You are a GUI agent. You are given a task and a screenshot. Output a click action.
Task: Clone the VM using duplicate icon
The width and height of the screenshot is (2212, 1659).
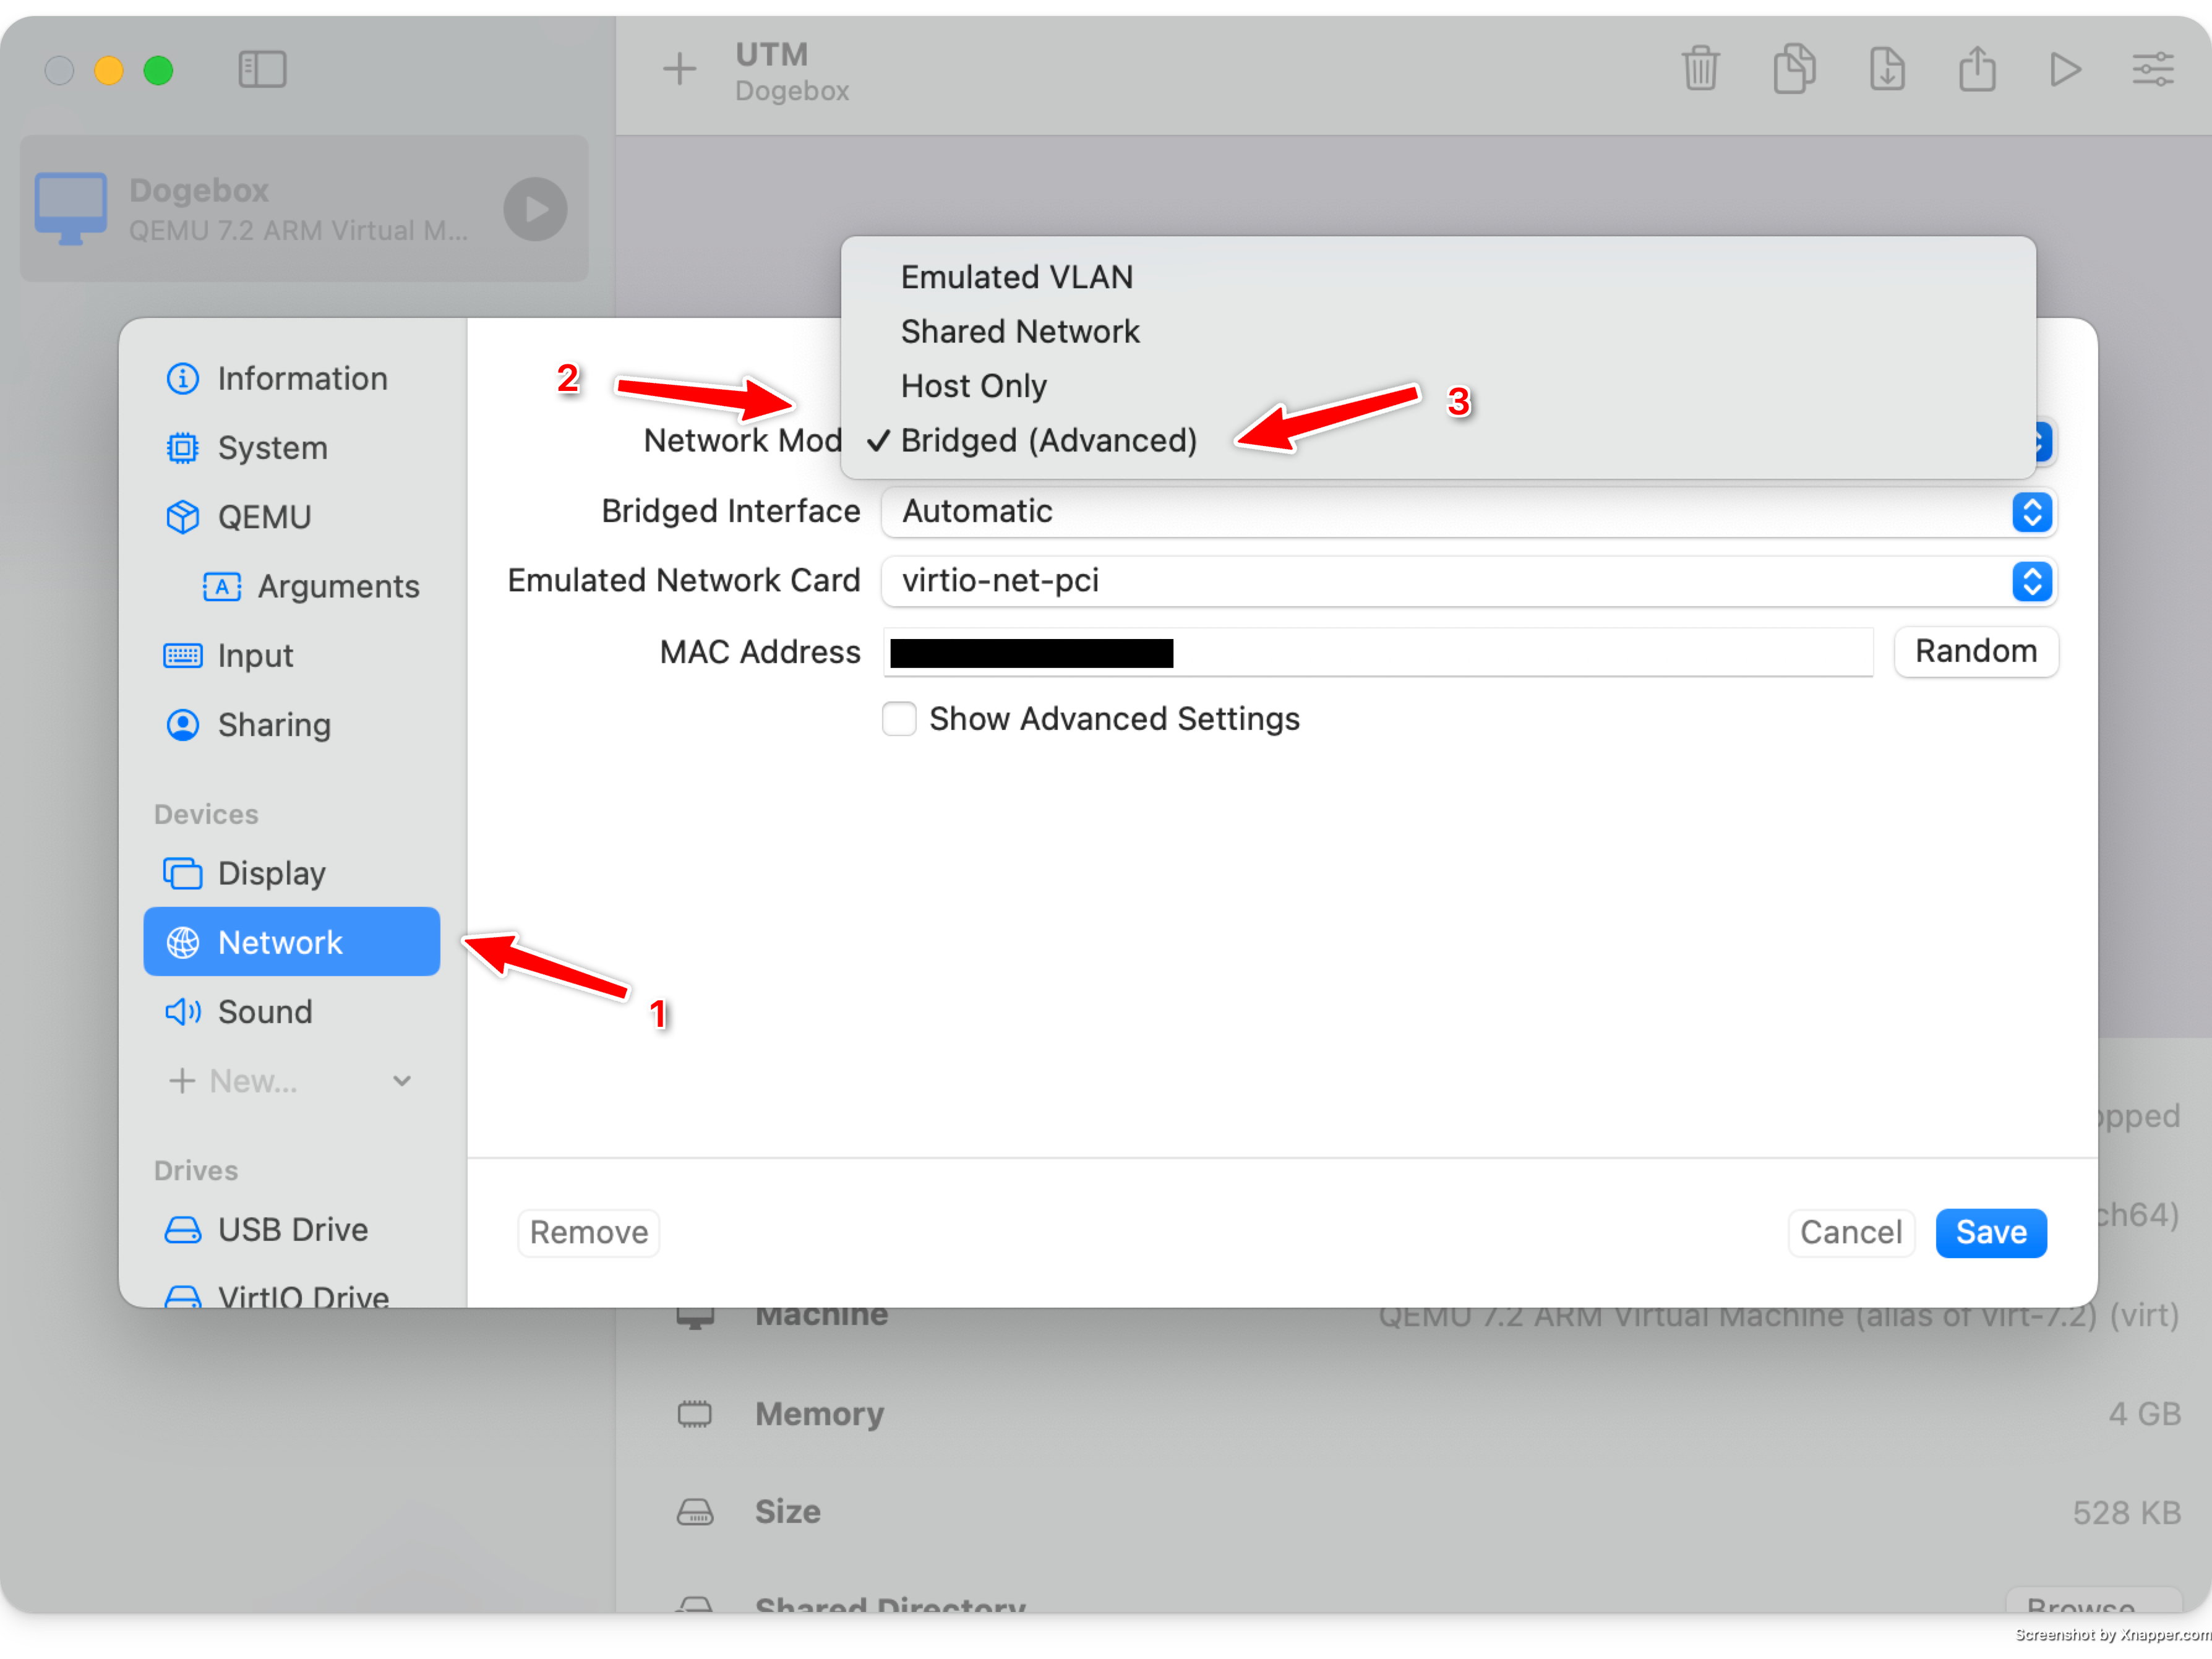pyautogui.click(x=1794, y=69)
